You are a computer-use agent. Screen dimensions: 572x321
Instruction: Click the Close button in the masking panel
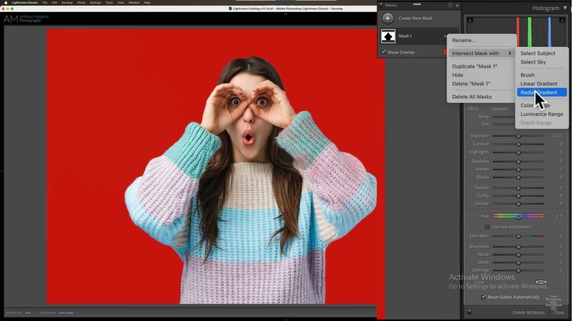coord(558,312)
